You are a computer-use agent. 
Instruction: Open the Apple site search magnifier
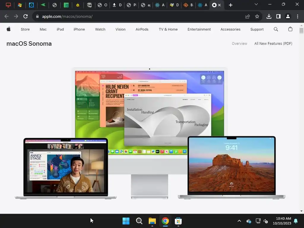pyautogui.click(x=276, y=29)
